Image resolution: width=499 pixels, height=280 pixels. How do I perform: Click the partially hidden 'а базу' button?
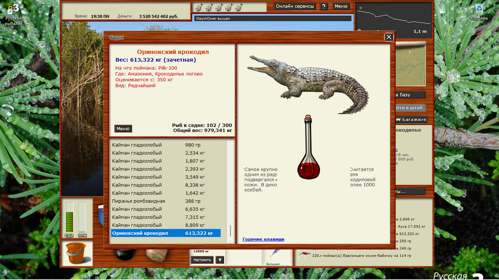[410, 95]
